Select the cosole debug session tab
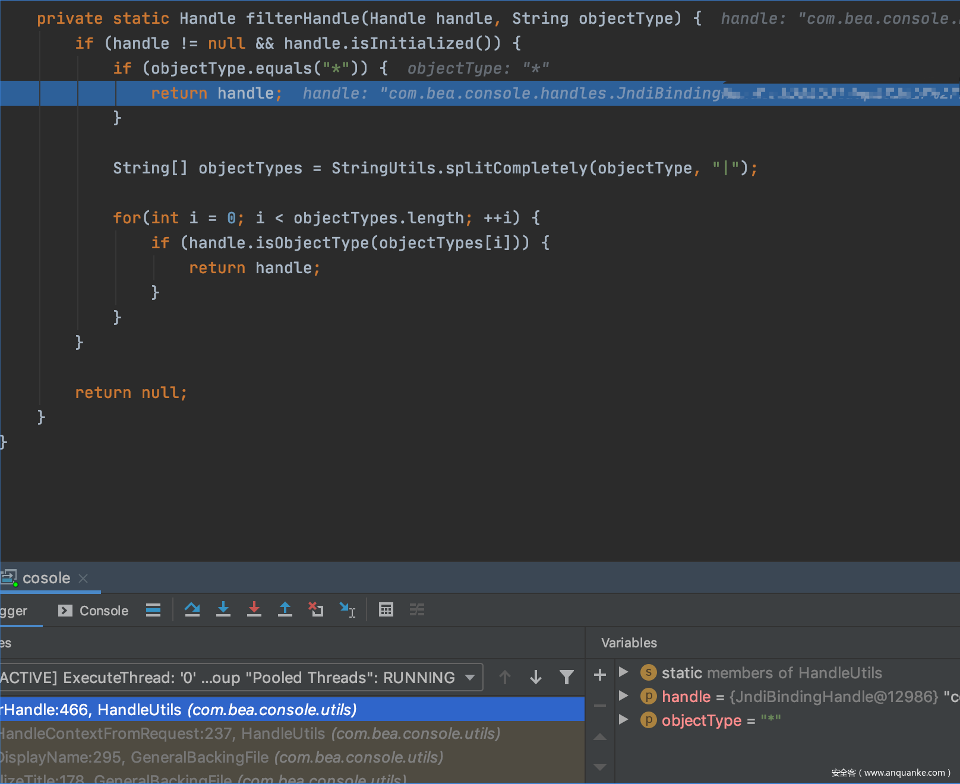 point(46,578)
